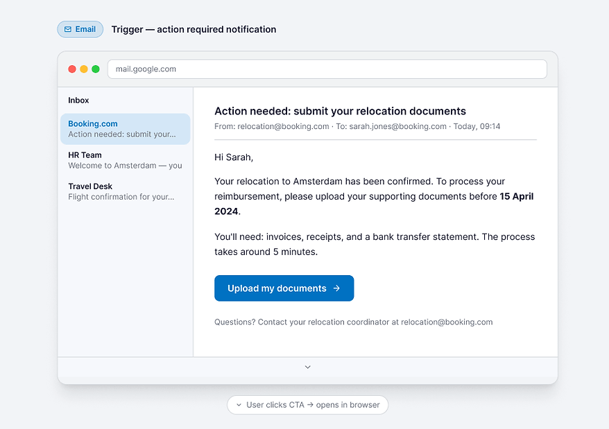Click the mail.google.com address bar

[327, 69]
